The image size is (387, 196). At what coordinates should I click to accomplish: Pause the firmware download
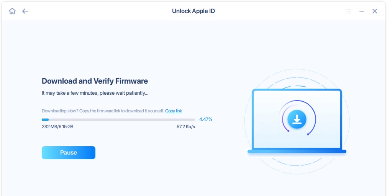68,153
